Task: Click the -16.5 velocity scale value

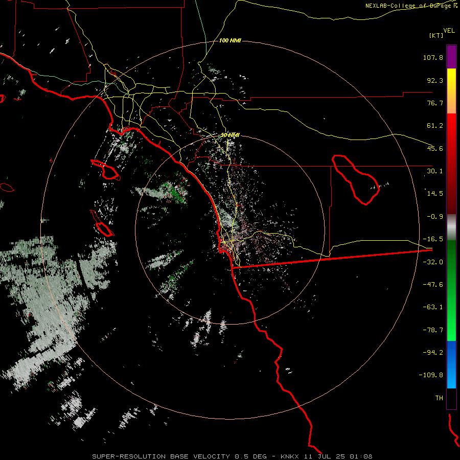Action: [x=433, y=239]
